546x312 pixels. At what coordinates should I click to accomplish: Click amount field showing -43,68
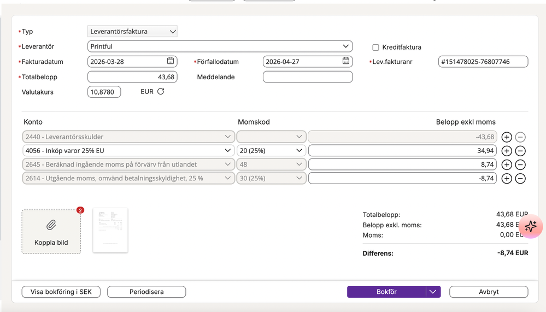403,137
